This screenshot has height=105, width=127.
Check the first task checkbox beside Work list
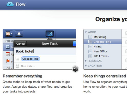126,33
